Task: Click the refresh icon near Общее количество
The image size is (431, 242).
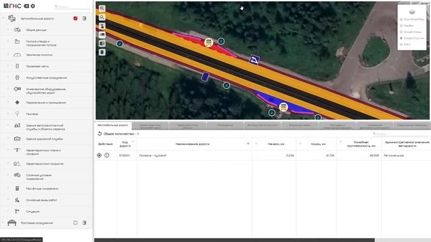Action: 100,134
